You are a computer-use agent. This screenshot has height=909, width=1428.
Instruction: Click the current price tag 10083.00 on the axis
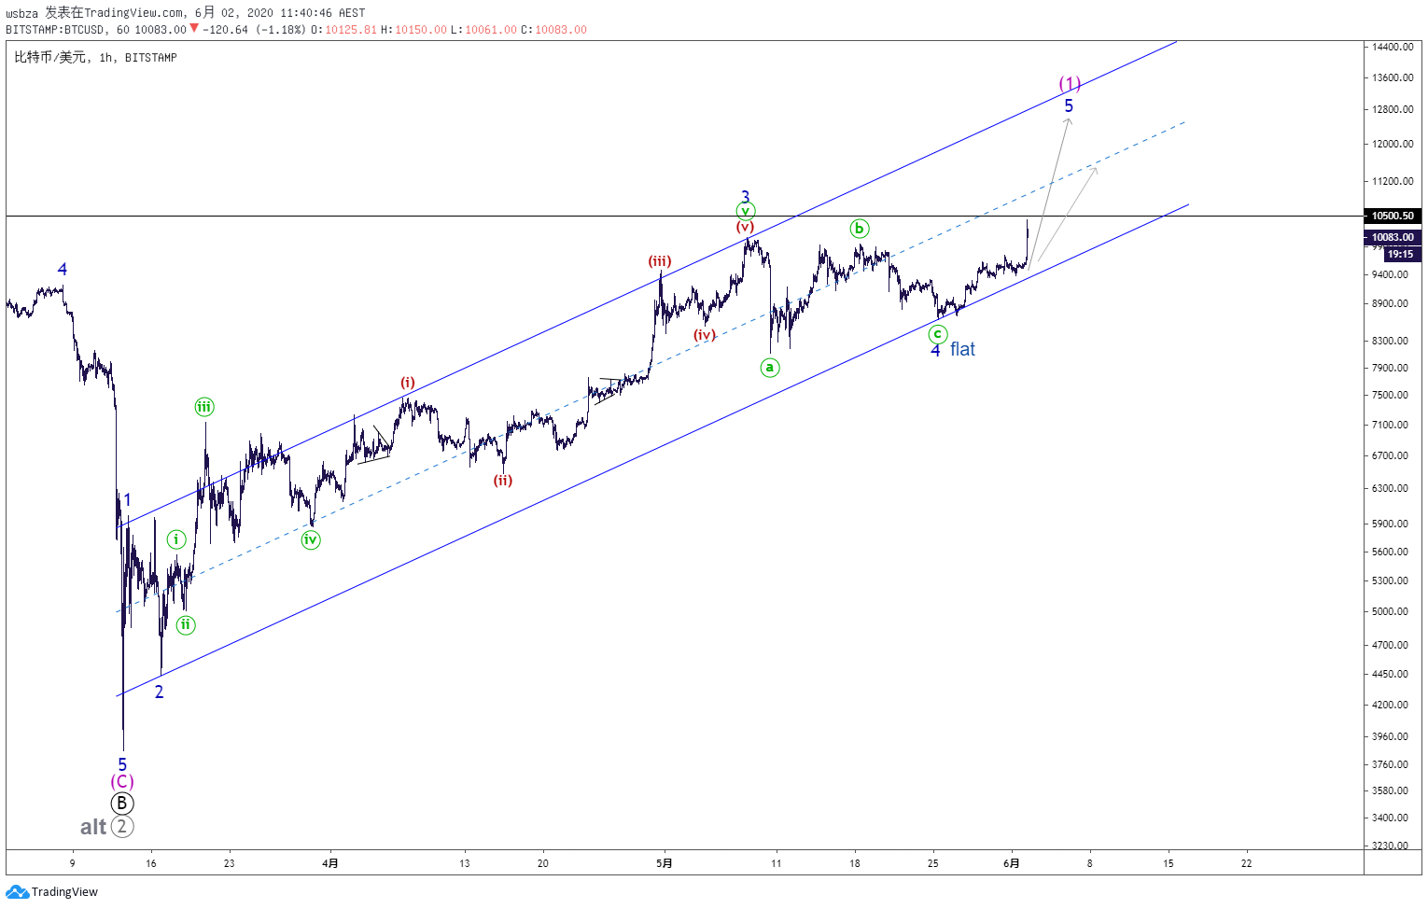1393,237
